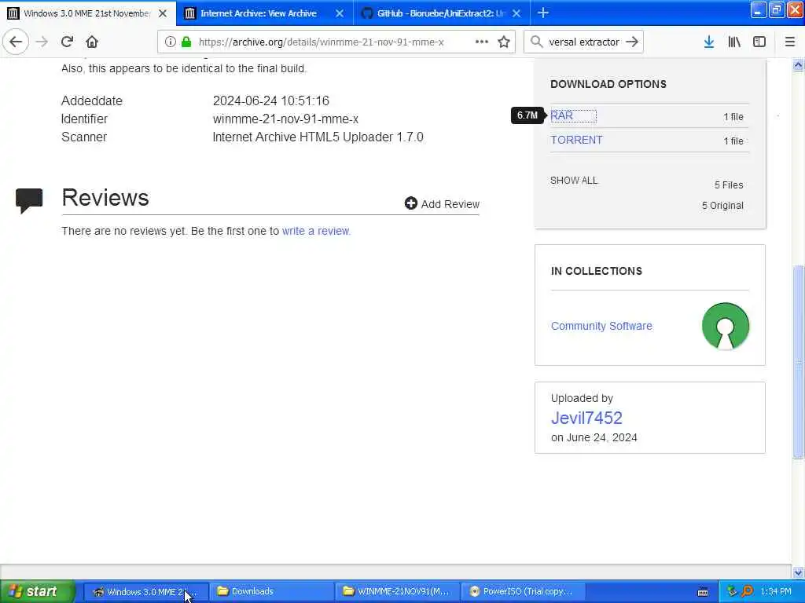The image size is (805, 603).
Task: Click the keyboard tray icon
Action: tap(703, 592)
